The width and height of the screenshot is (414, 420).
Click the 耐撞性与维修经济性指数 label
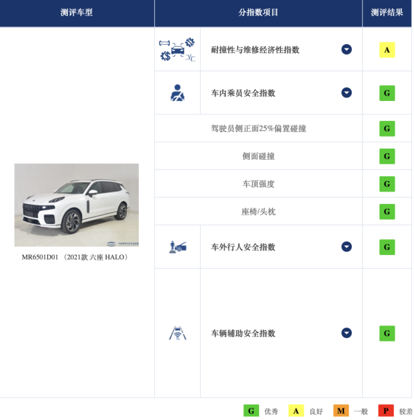(255, 50)
